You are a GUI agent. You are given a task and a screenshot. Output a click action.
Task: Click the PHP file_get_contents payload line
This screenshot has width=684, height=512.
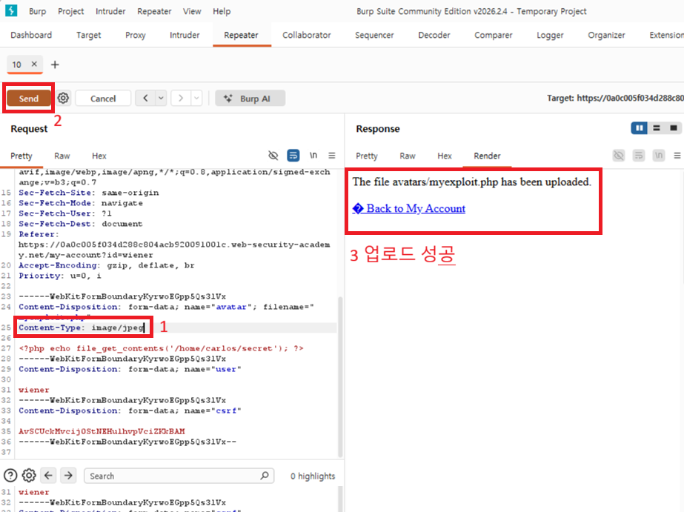click(x=161, y=348)
